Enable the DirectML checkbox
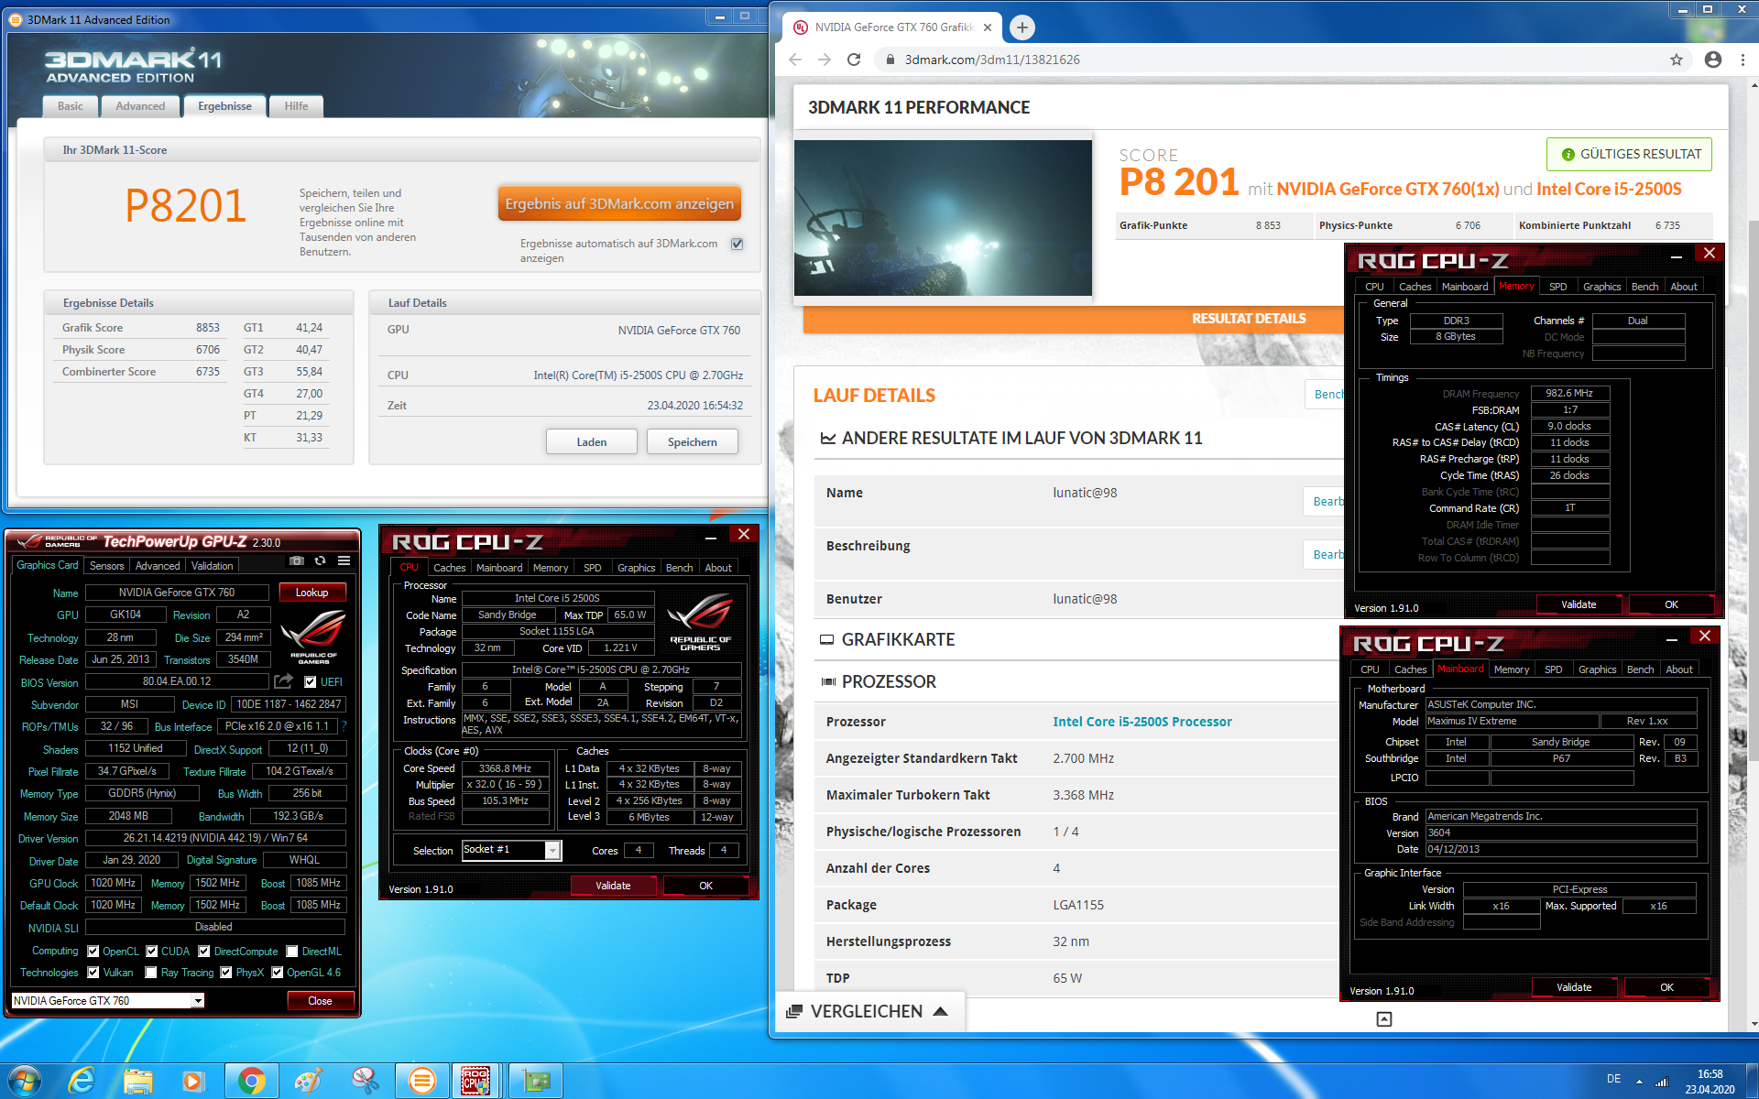Screen dimensions: 1759x1099 coord(292,951)
